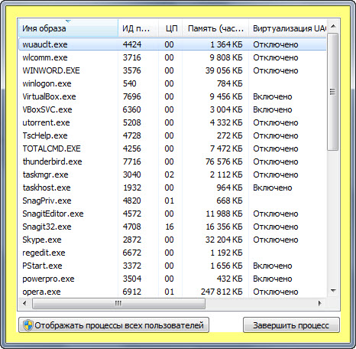Select the wlcomm.exe process
The width and height of the screenshot is (356, 349).
click(173, 57)
